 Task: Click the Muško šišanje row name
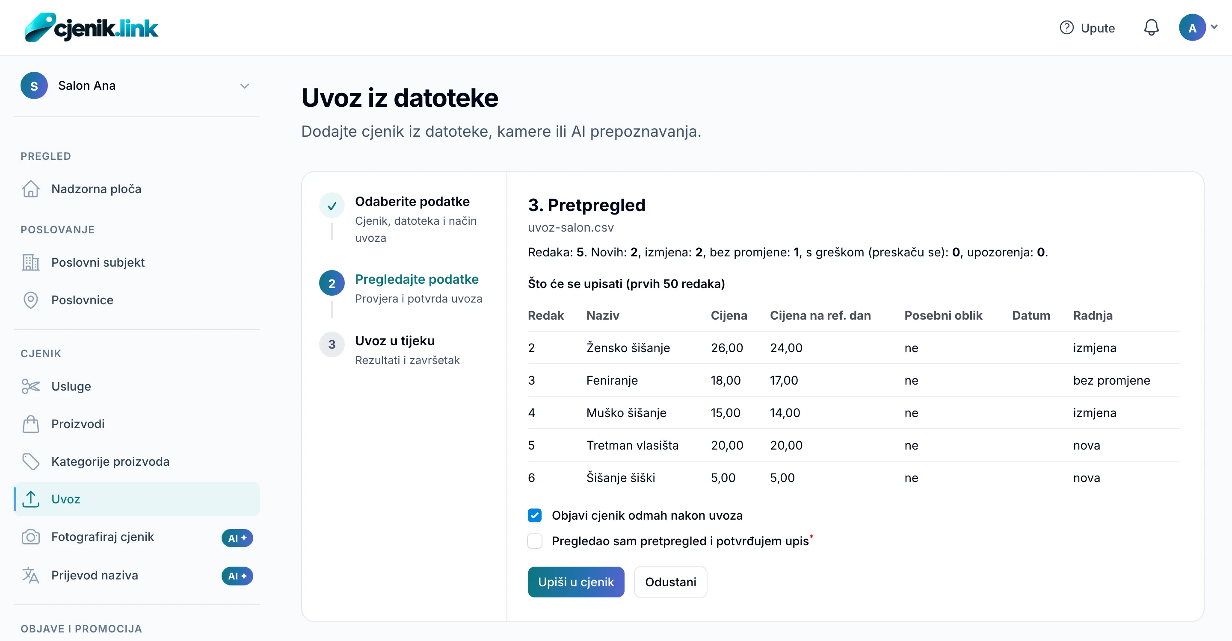[626, 413]
